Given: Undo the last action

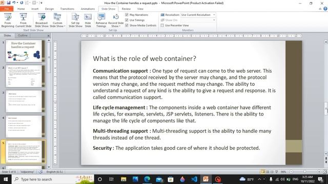Looking at the screenshot, I should pos(14,3).
